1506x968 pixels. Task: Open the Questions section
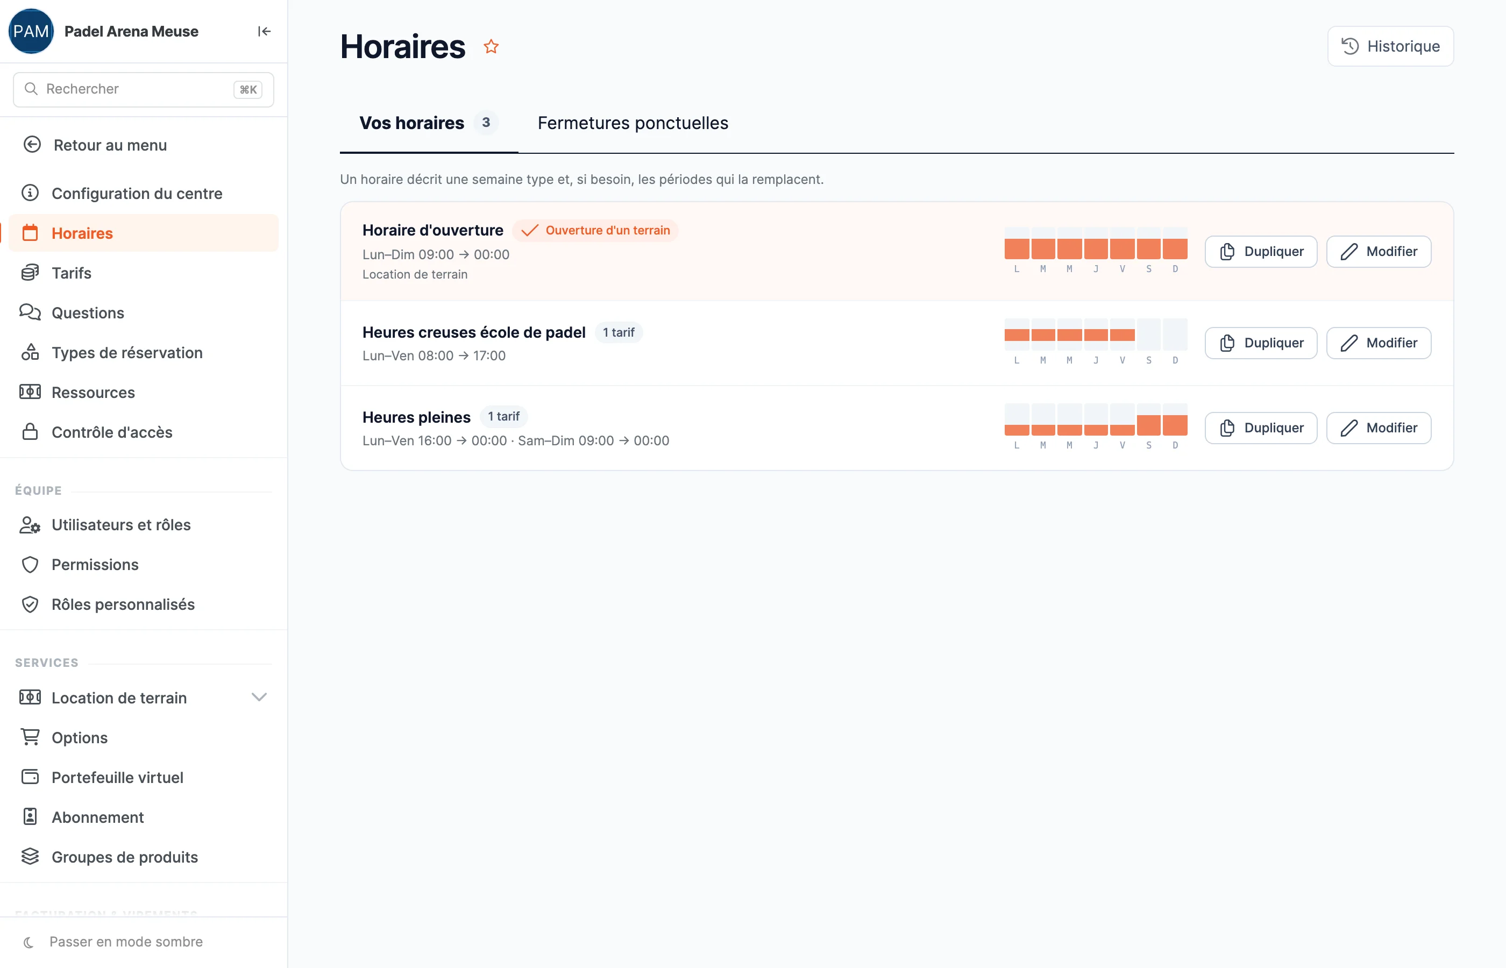[143, 312]
